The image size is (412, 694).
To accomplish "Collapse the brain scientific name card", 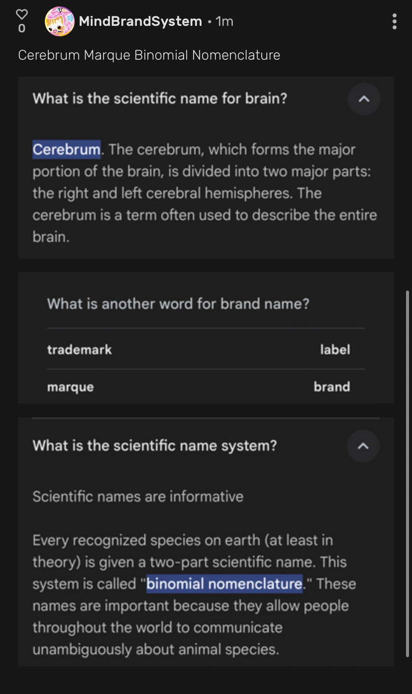I will [x=364, y=99].
